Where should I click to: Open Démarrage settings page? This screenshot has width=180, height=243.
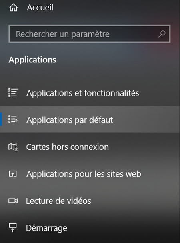(90, 228)
